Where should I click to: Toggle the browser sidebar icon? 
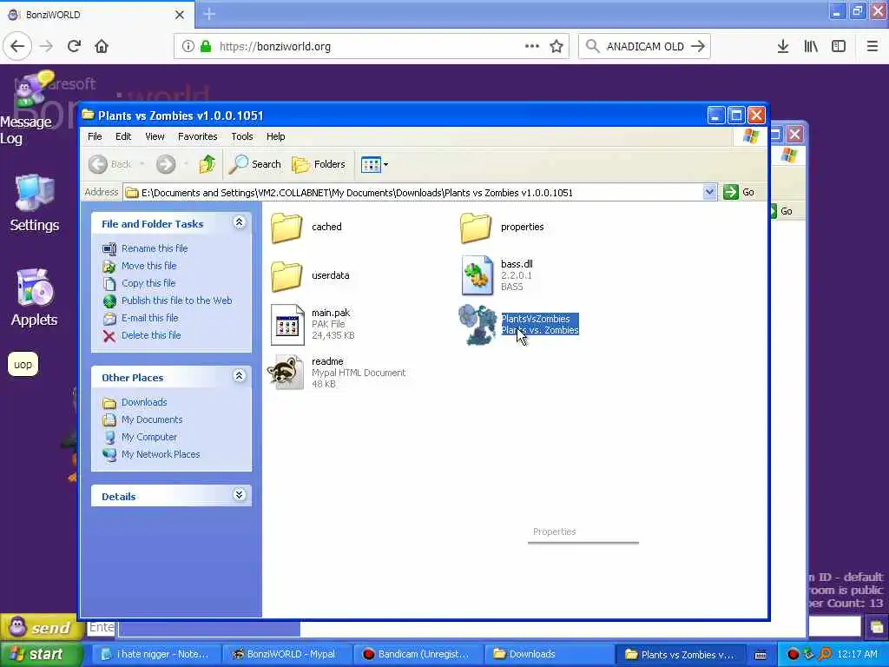tap(839, 47)
